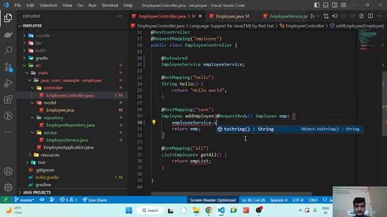Open the Terminal menu
This screenshot has width=387, height=217.
[x=110, y=5]
